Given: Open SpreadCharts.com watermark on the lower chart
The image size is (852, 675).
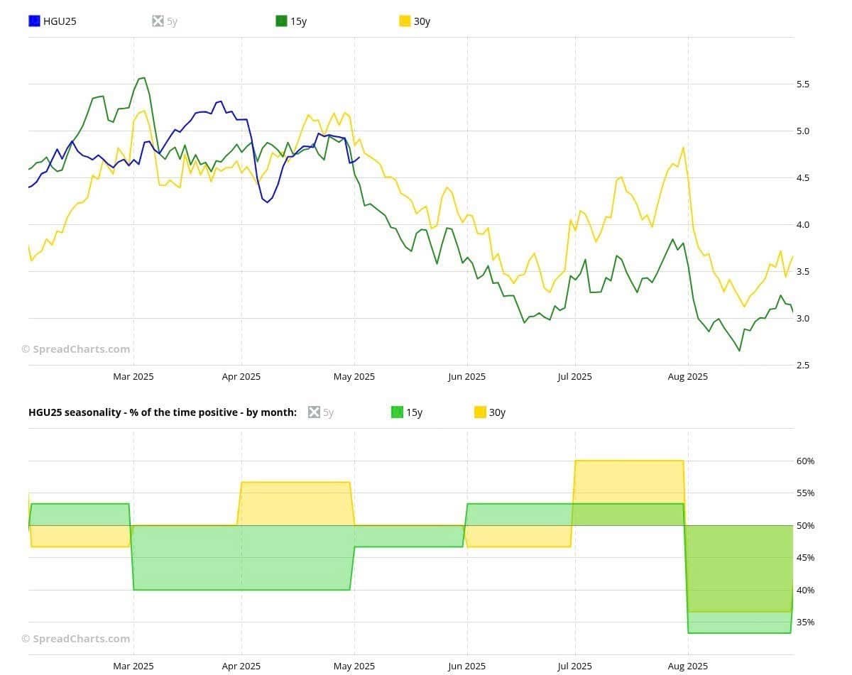Looking at the screenshot, I should pyautogui.click(x=76, y=639).
